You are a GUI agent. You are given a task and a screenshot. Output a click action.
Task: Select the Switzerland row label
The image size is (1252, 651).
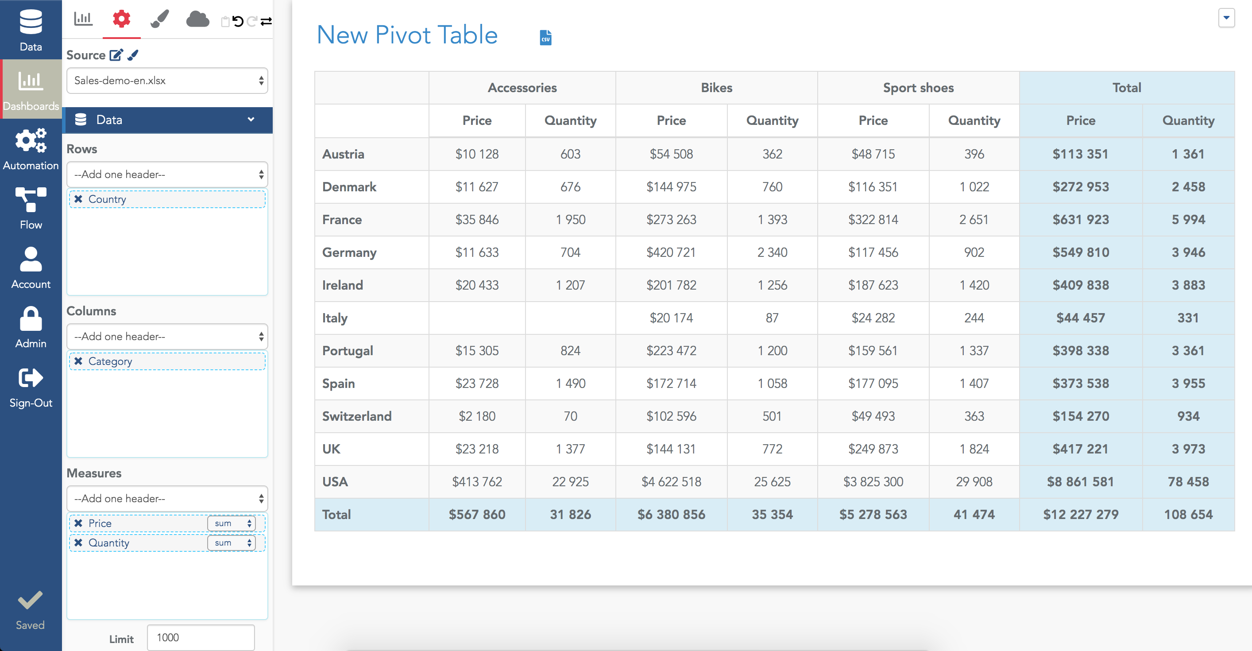pyautogui.click(x=357, y=416)
